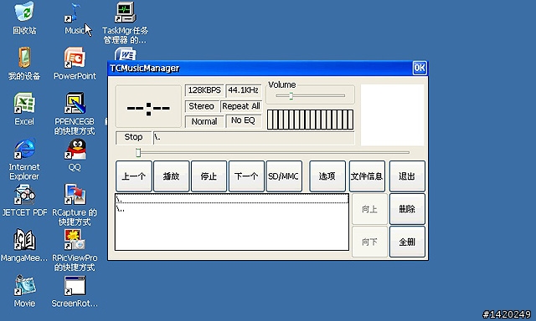Viewport: 536px width, 321px height.
Task: Launch the RCapture shortcut icon
Action: click(x=75, y=204)
